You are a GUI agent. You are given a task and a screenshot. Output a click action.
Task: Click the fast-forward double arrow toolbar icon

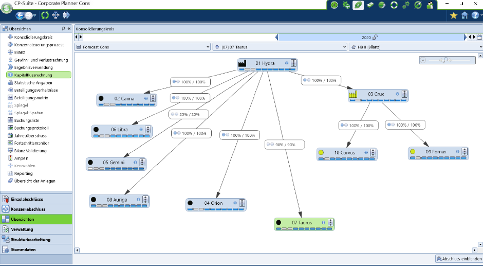tap(66, 15)
